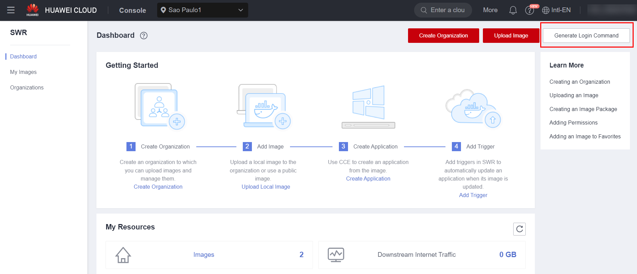637x274 pixels.
Task: Click the Create Organization illustration
Action: pyautogui.click(x=160, y=106)
